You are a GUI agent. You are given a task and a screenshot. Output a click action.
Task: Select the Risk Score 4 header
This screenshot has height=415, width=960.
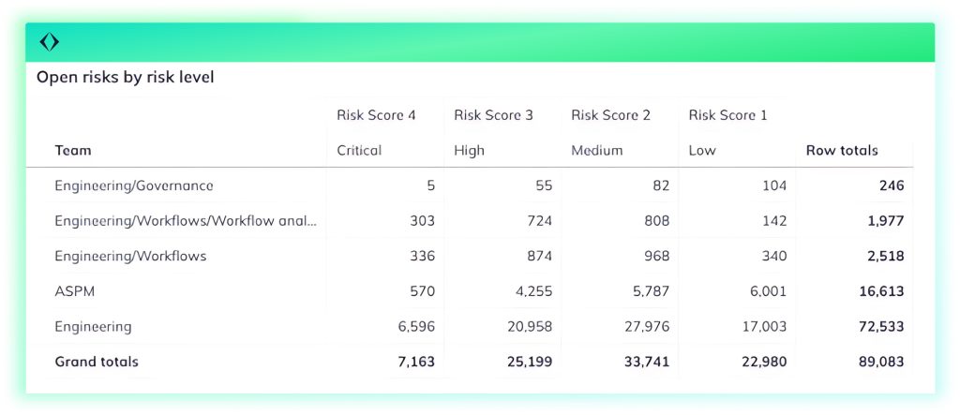point(376,115)
